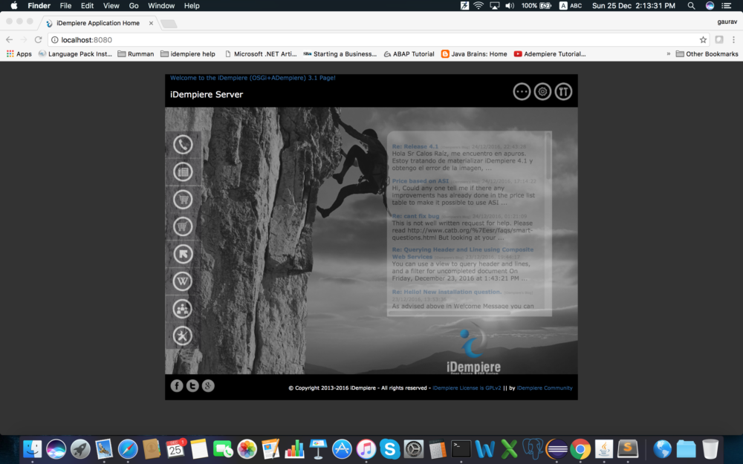743x464 pixels.
Task: Click the gaurav profile button in Chrome
Action: [727, 22]
